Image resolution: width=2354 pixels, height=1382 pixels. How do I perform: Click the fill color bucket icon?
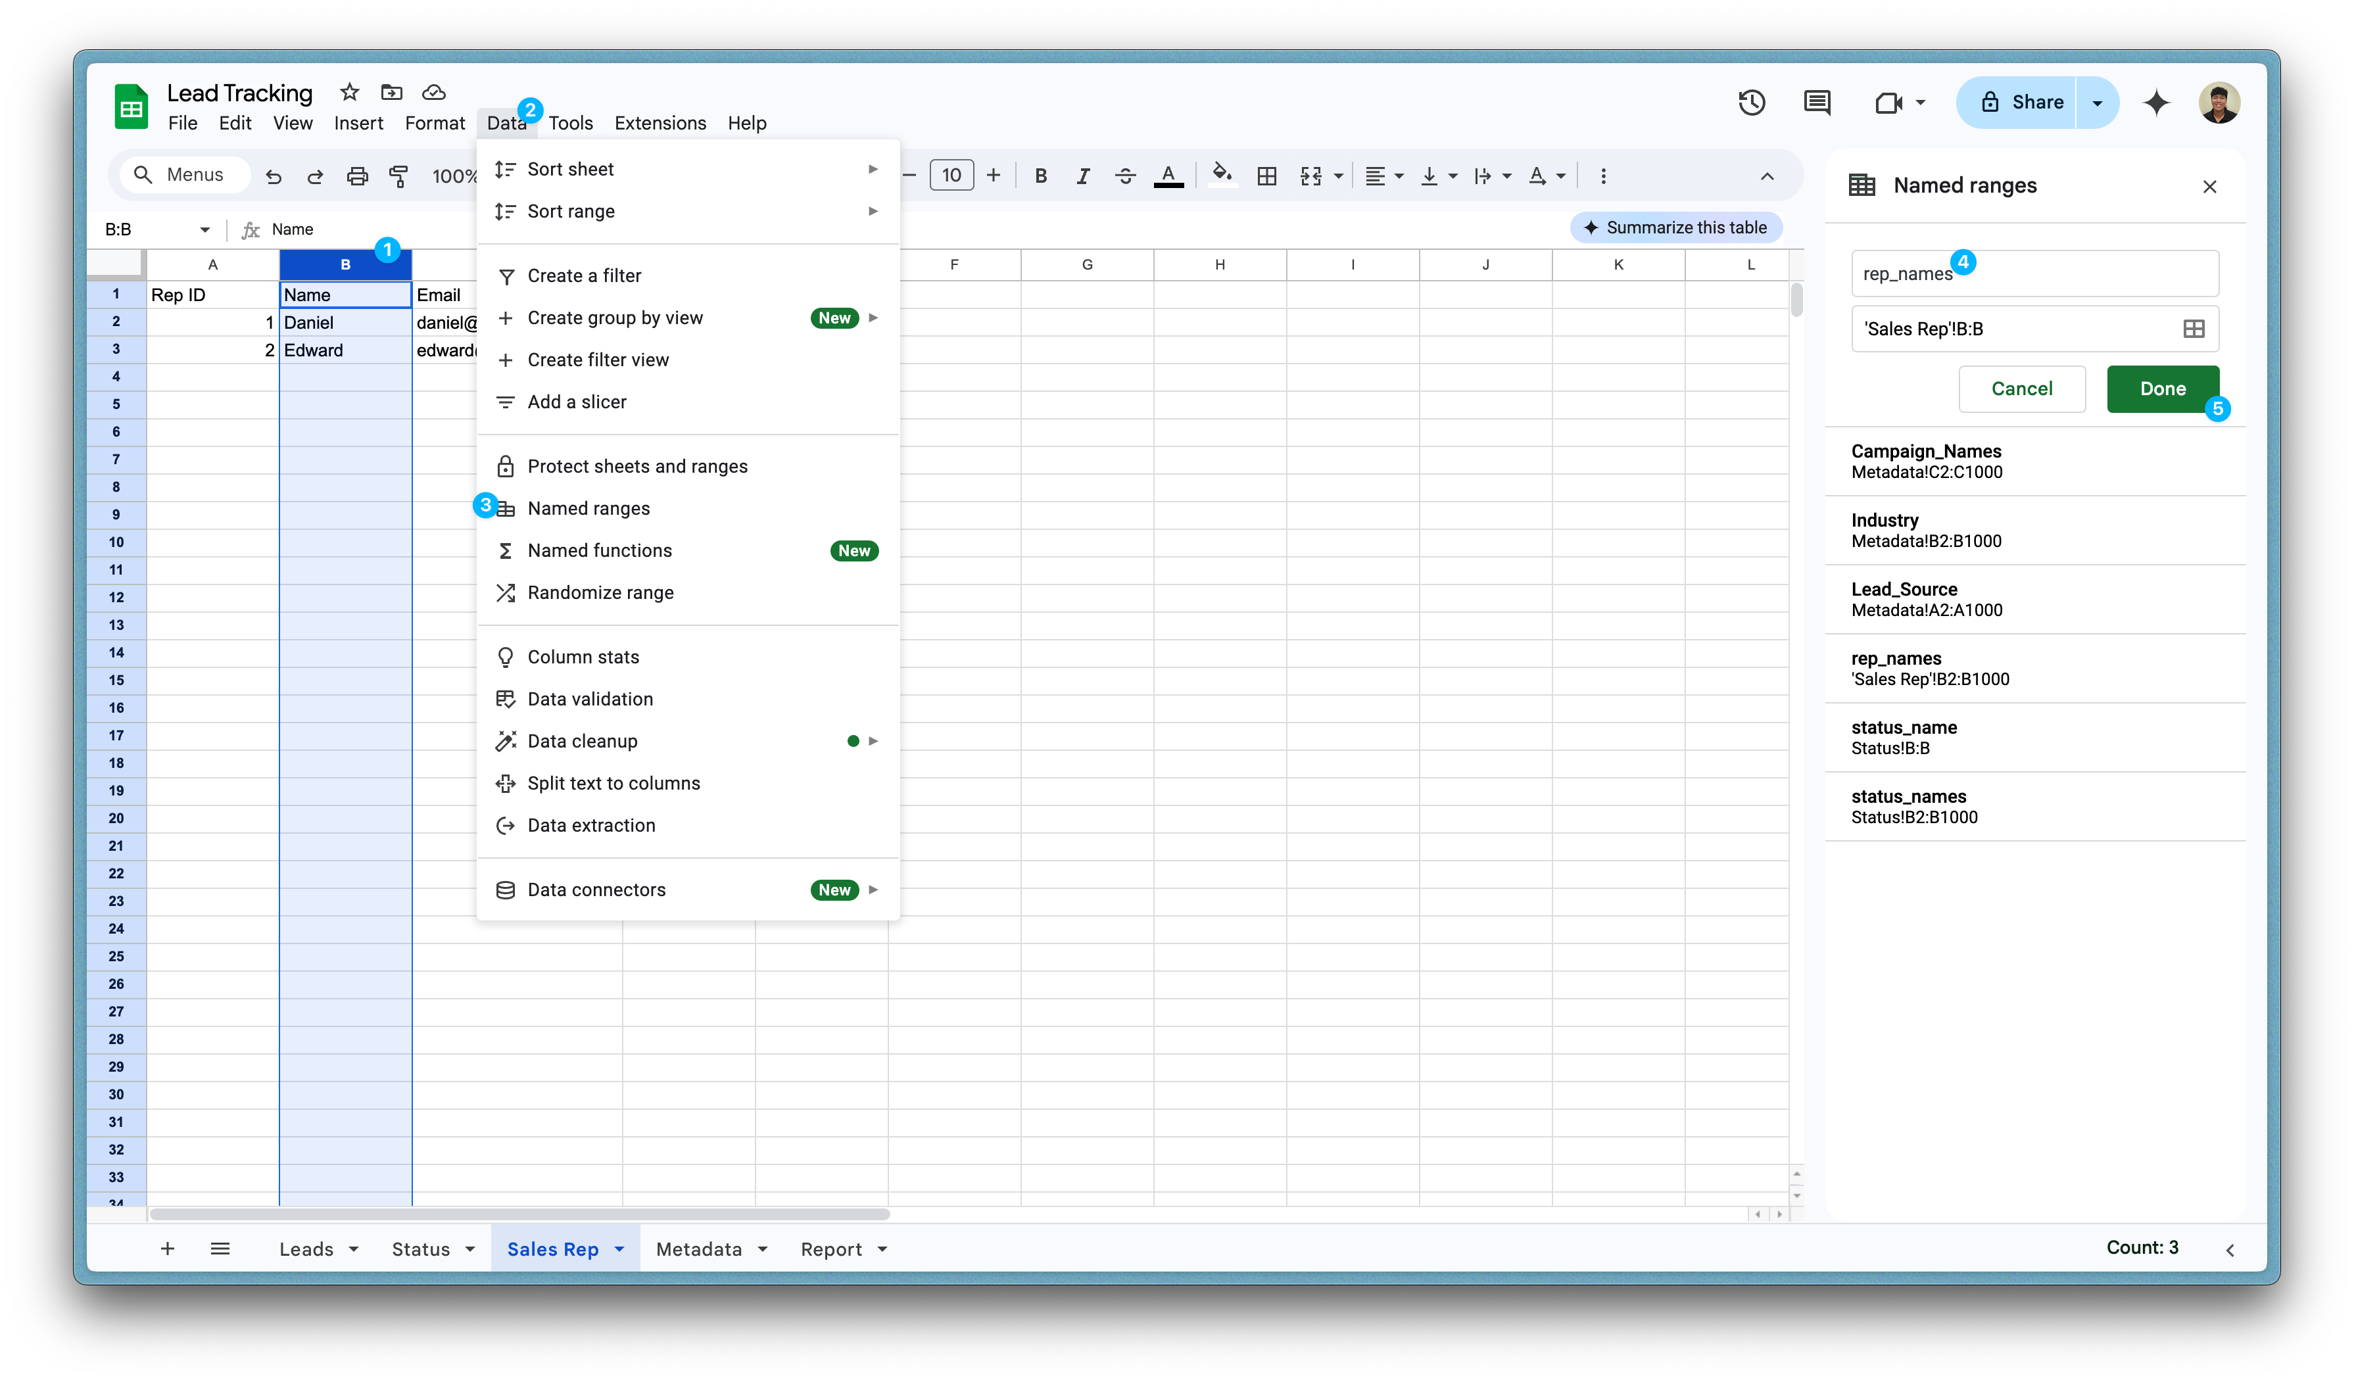pos(1221,175)
